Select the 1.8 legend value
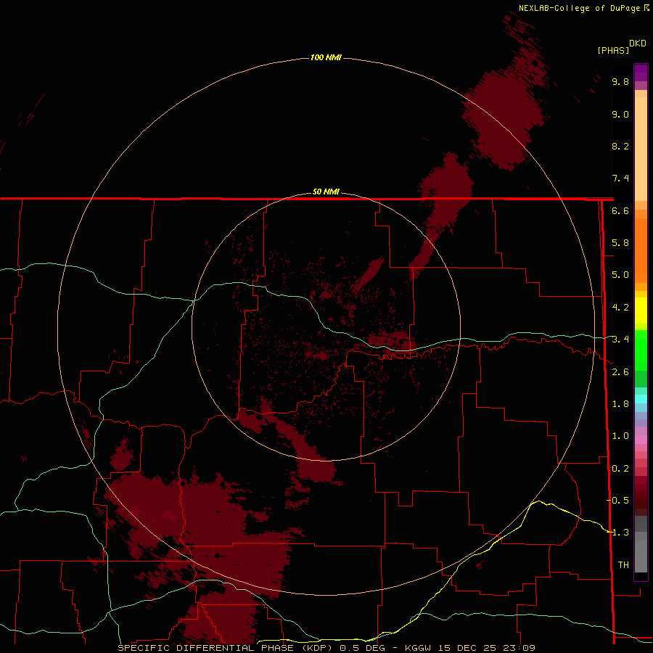Screen dimensions: 653x653 click(620, 404)
